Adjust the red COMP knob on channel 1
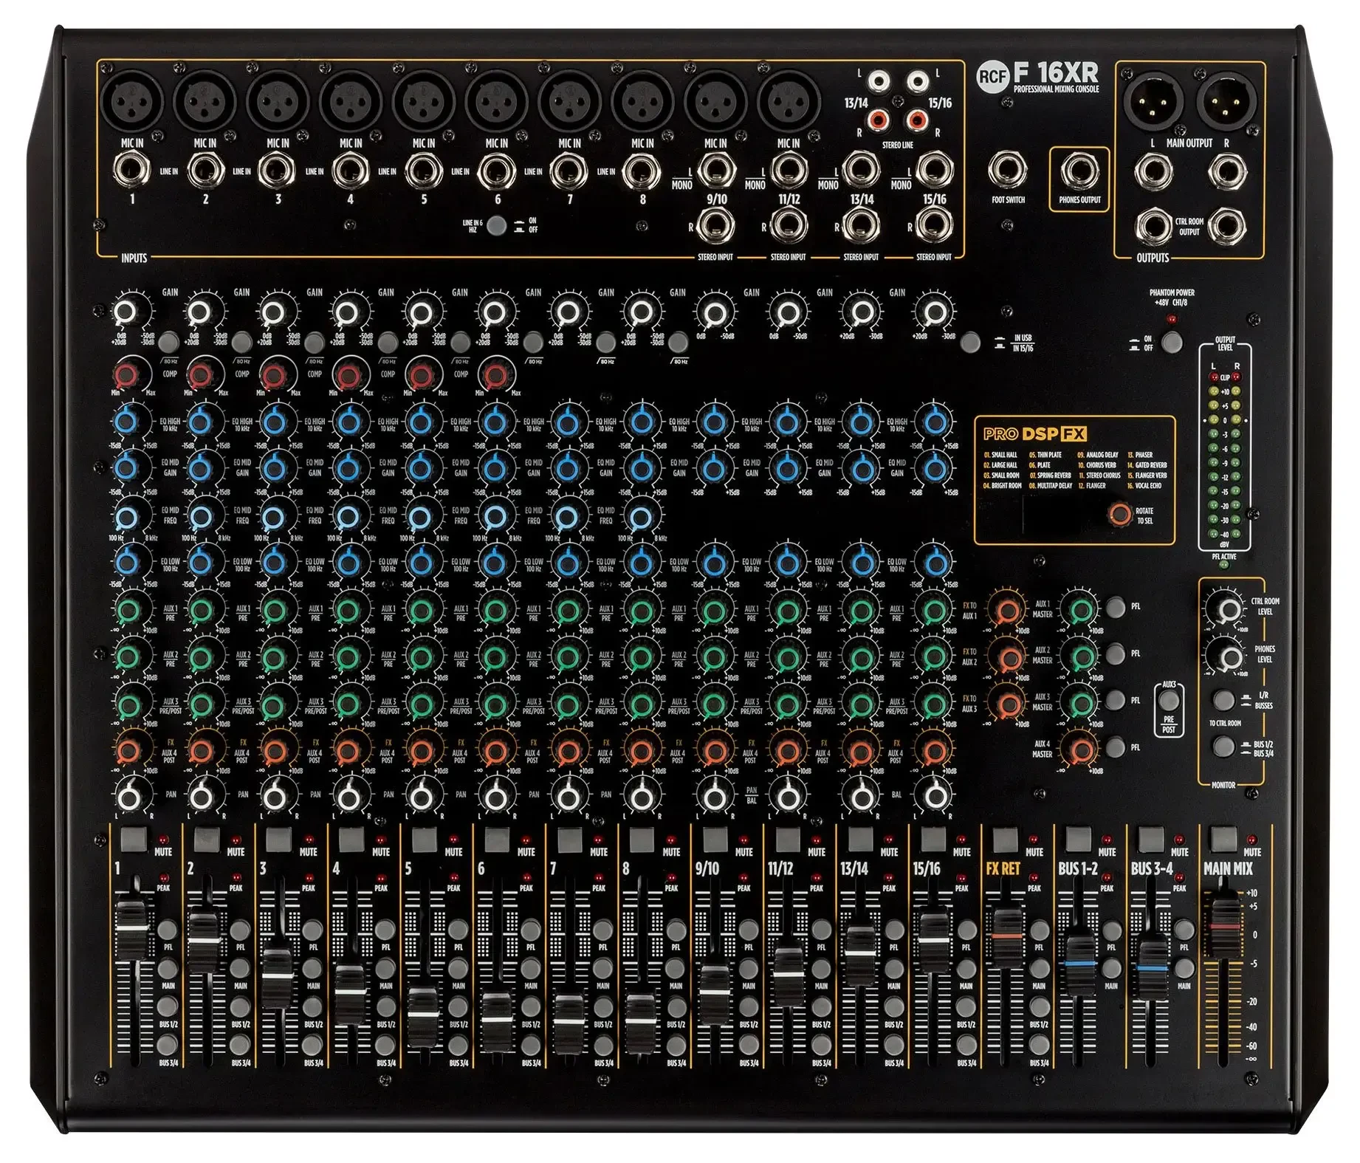This screenshot has width=1360, height=1163. tap(127, 375)
